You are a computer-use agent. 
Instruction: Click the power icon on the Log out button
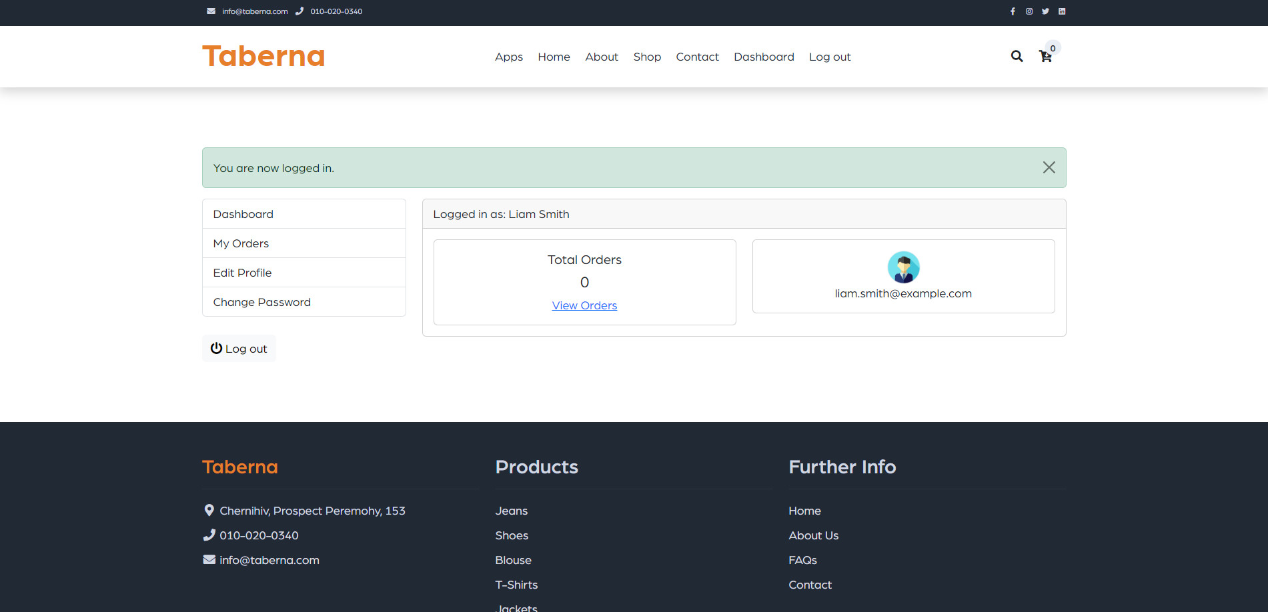point(216,348)
